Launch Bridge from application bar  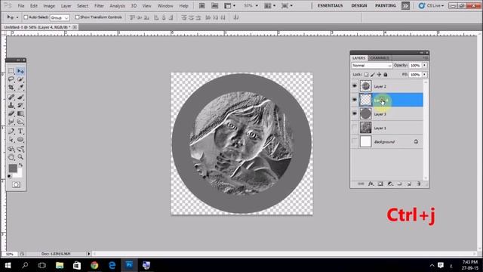(202, 5)
